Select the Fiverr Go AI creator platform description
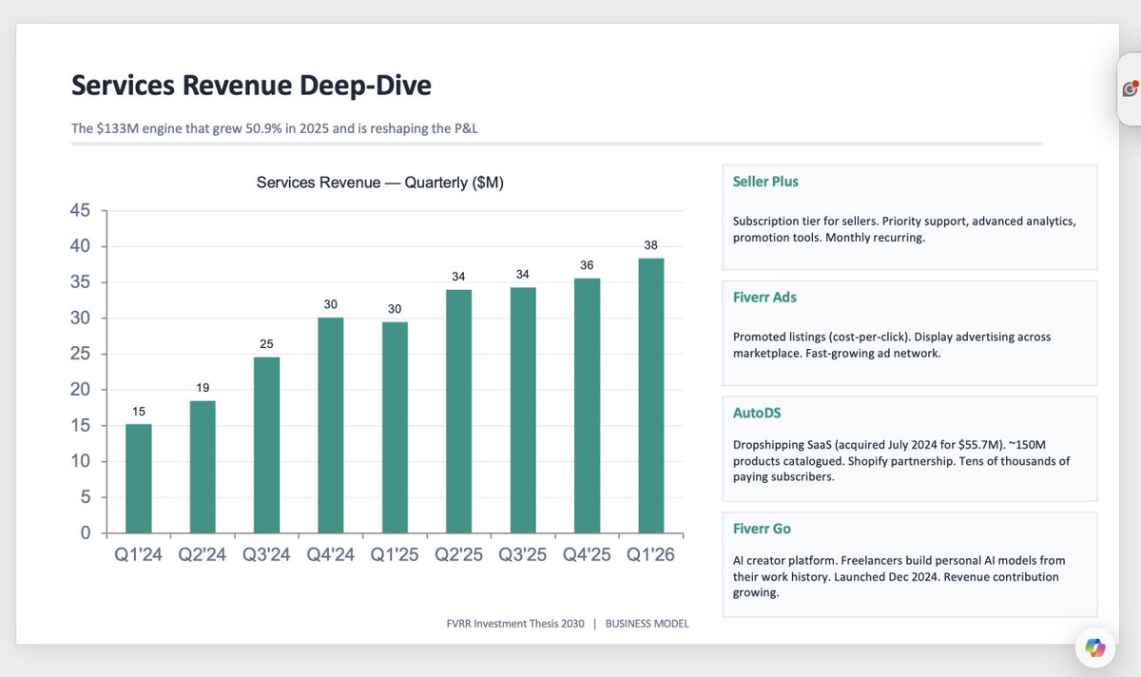This screenshot has height=677, width=1141. (x=901, y=576)
